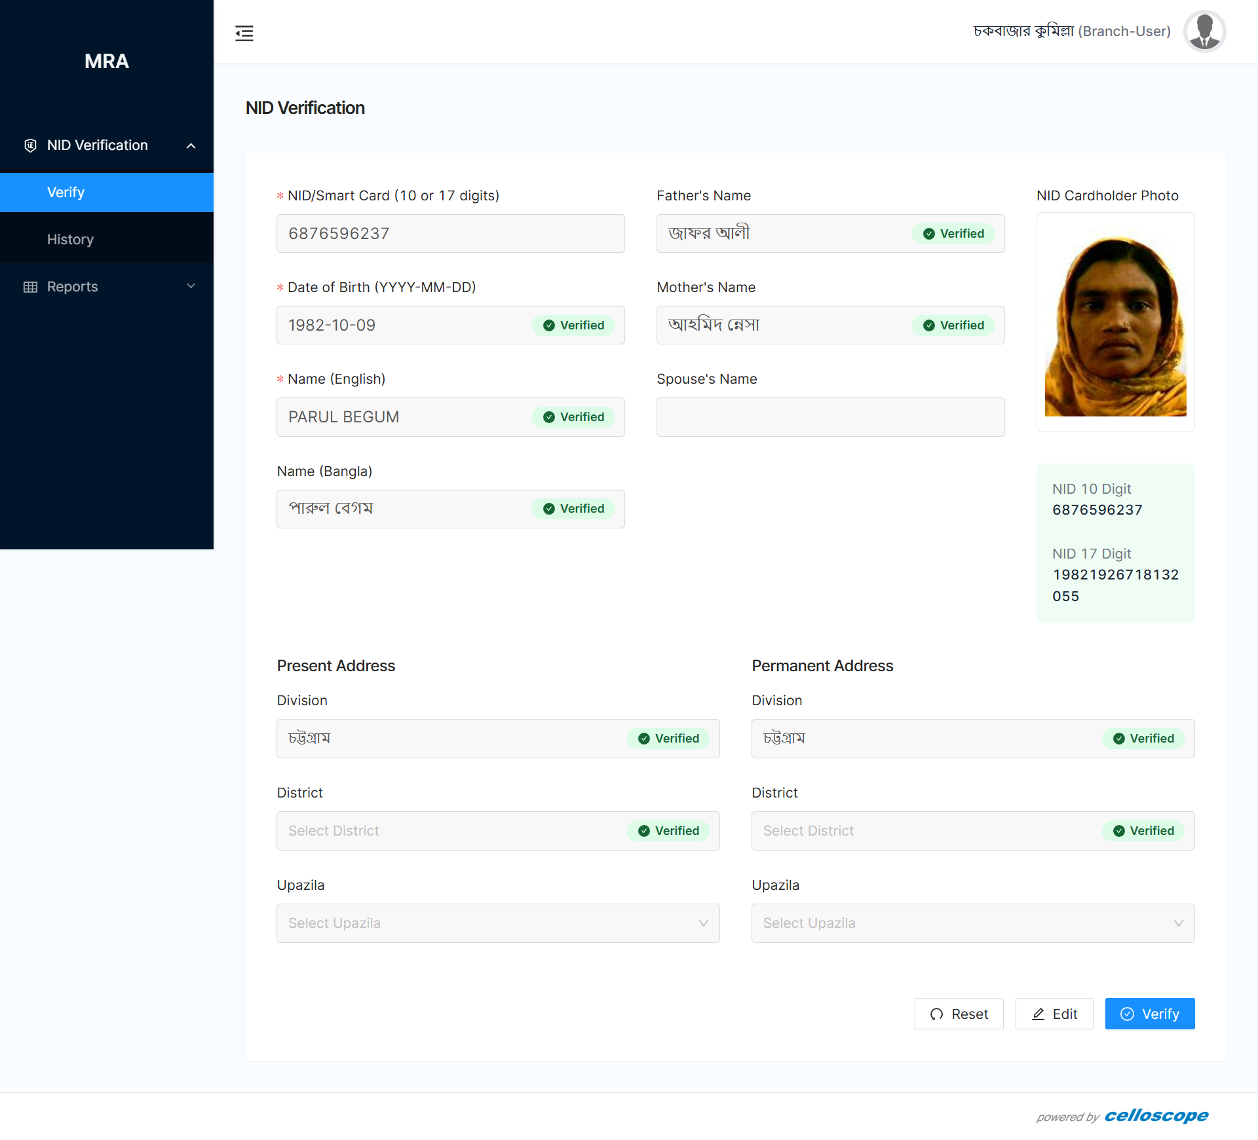
Task: Click the NID Verification shield icon
Action: point(30,145)
